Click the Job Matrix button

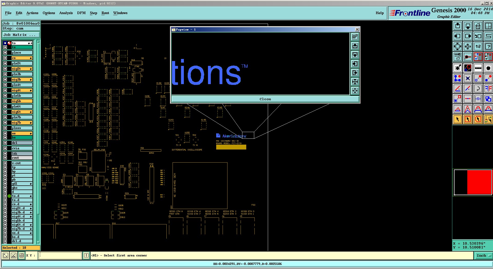(21, 35)
